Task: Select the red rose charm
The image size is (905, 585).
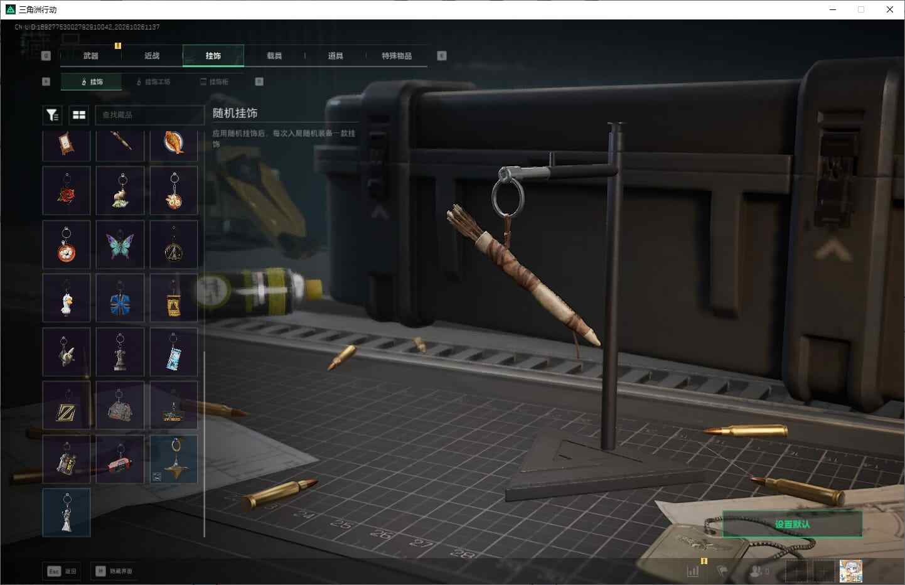Action: point(67,190)
